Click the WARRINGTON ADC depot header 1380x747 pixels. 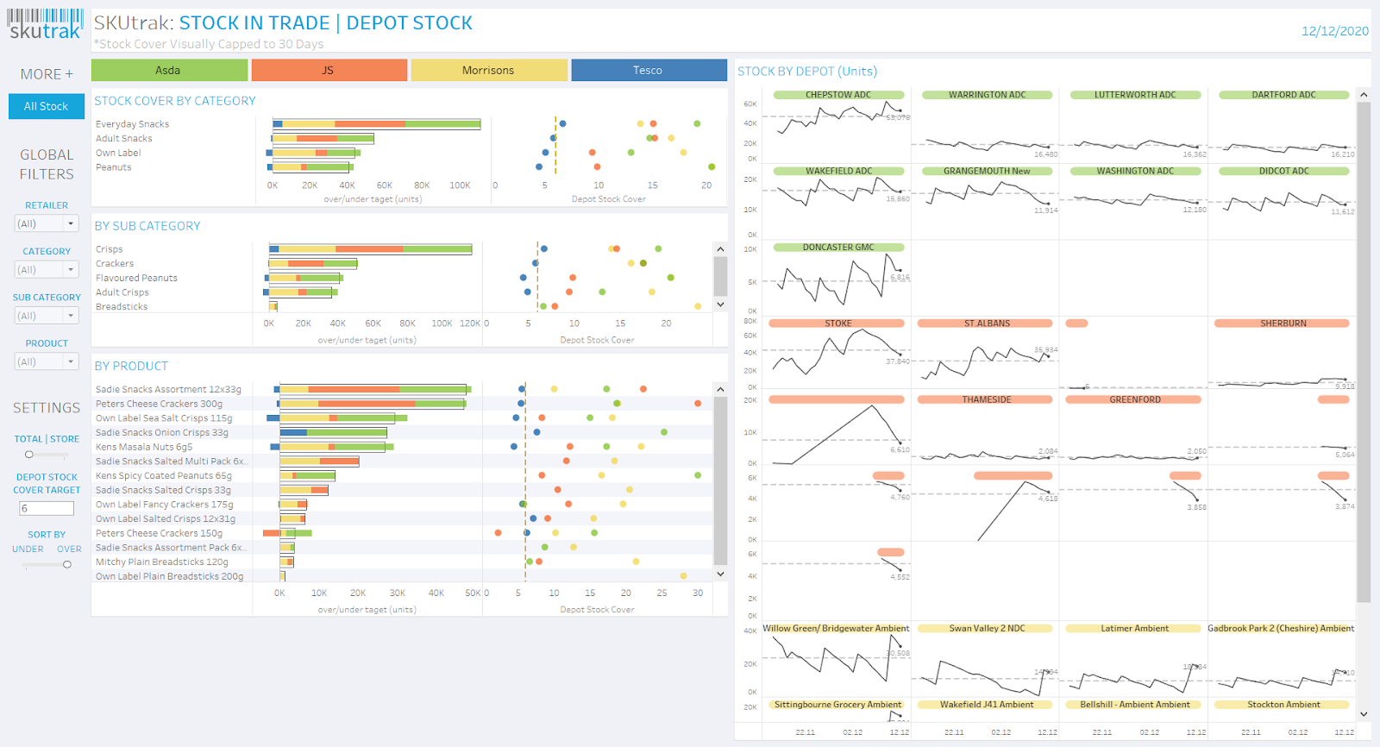point(988,95)
